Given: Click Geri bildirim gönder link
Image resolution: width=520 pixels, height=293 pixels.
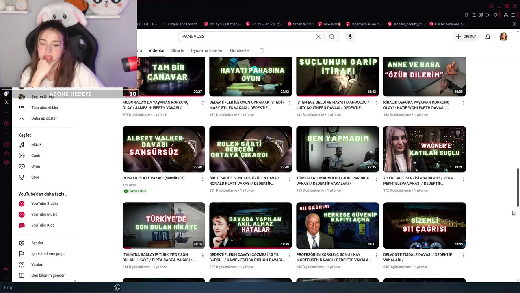Looking at the screenshot, I should [x=48, y=276].
